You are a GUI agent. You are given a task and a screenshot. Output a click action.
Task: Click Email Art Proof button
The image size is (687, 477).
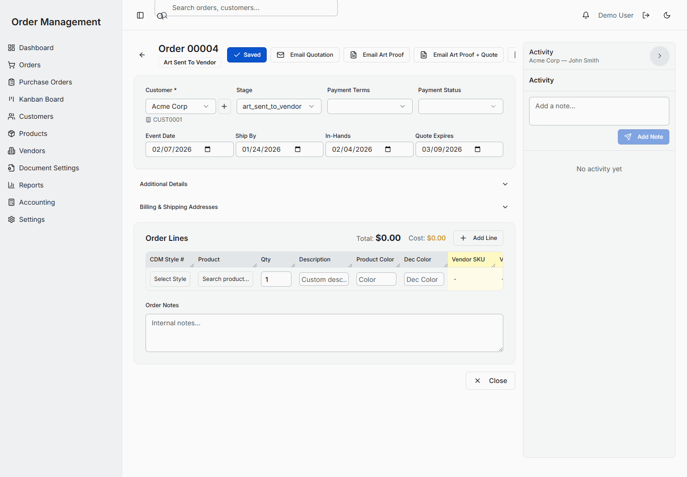376,55
